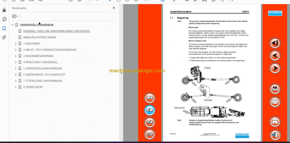Click the Sandvik logo in page footer
Image resolution: width=290 pixels, height=143 pixels.
pos(242,135)
